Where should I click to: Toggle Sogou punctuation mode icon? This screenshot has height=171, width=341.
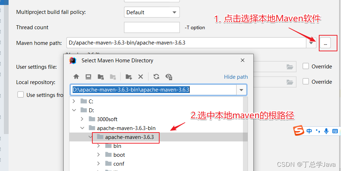[318, 131]
